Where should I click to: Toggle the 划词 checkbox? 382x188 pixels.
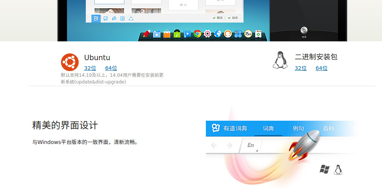[x=229, y=18]
